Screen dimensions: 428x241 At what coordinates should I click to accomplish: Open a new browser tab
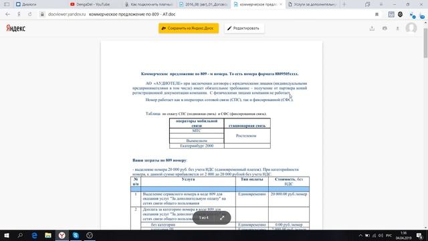pos(344,5)
